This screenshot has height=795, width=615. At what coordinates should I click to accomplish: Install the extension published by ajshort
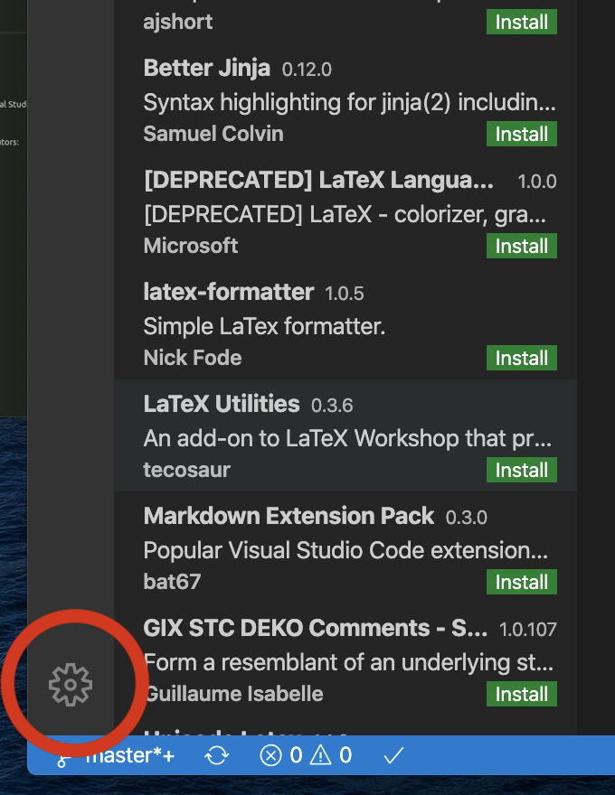(521, 22)
